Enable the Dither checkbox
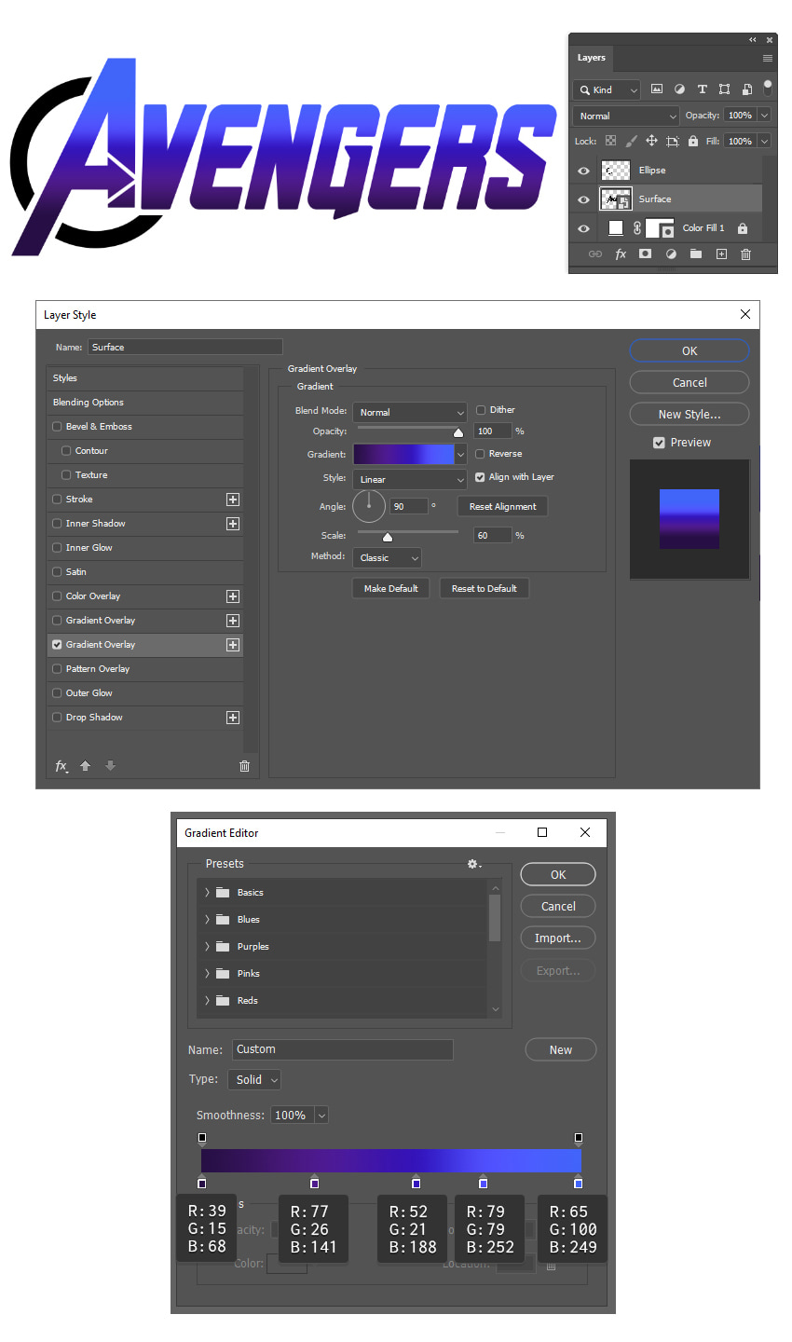This screenshot has height=1342, width=792. click(x=481, y=410)
